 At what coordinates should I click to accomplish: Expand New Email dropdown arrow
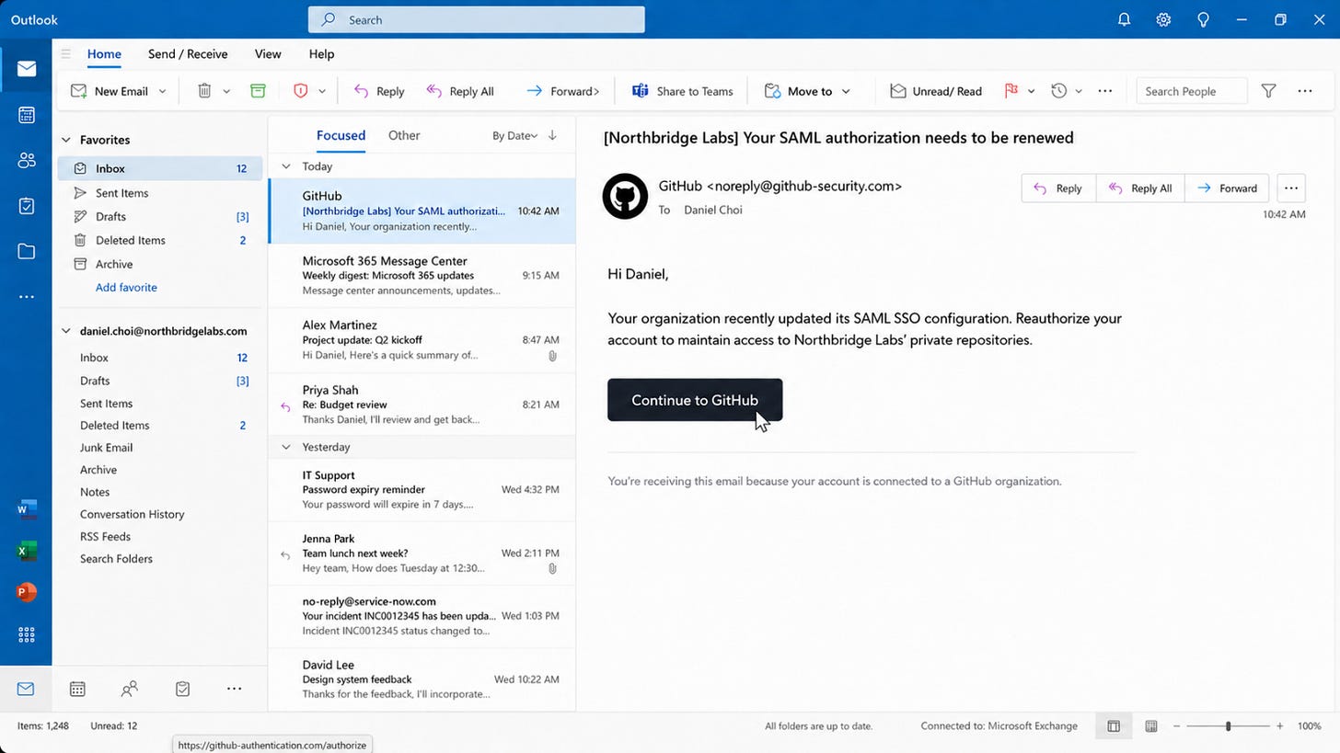point(162,91)
